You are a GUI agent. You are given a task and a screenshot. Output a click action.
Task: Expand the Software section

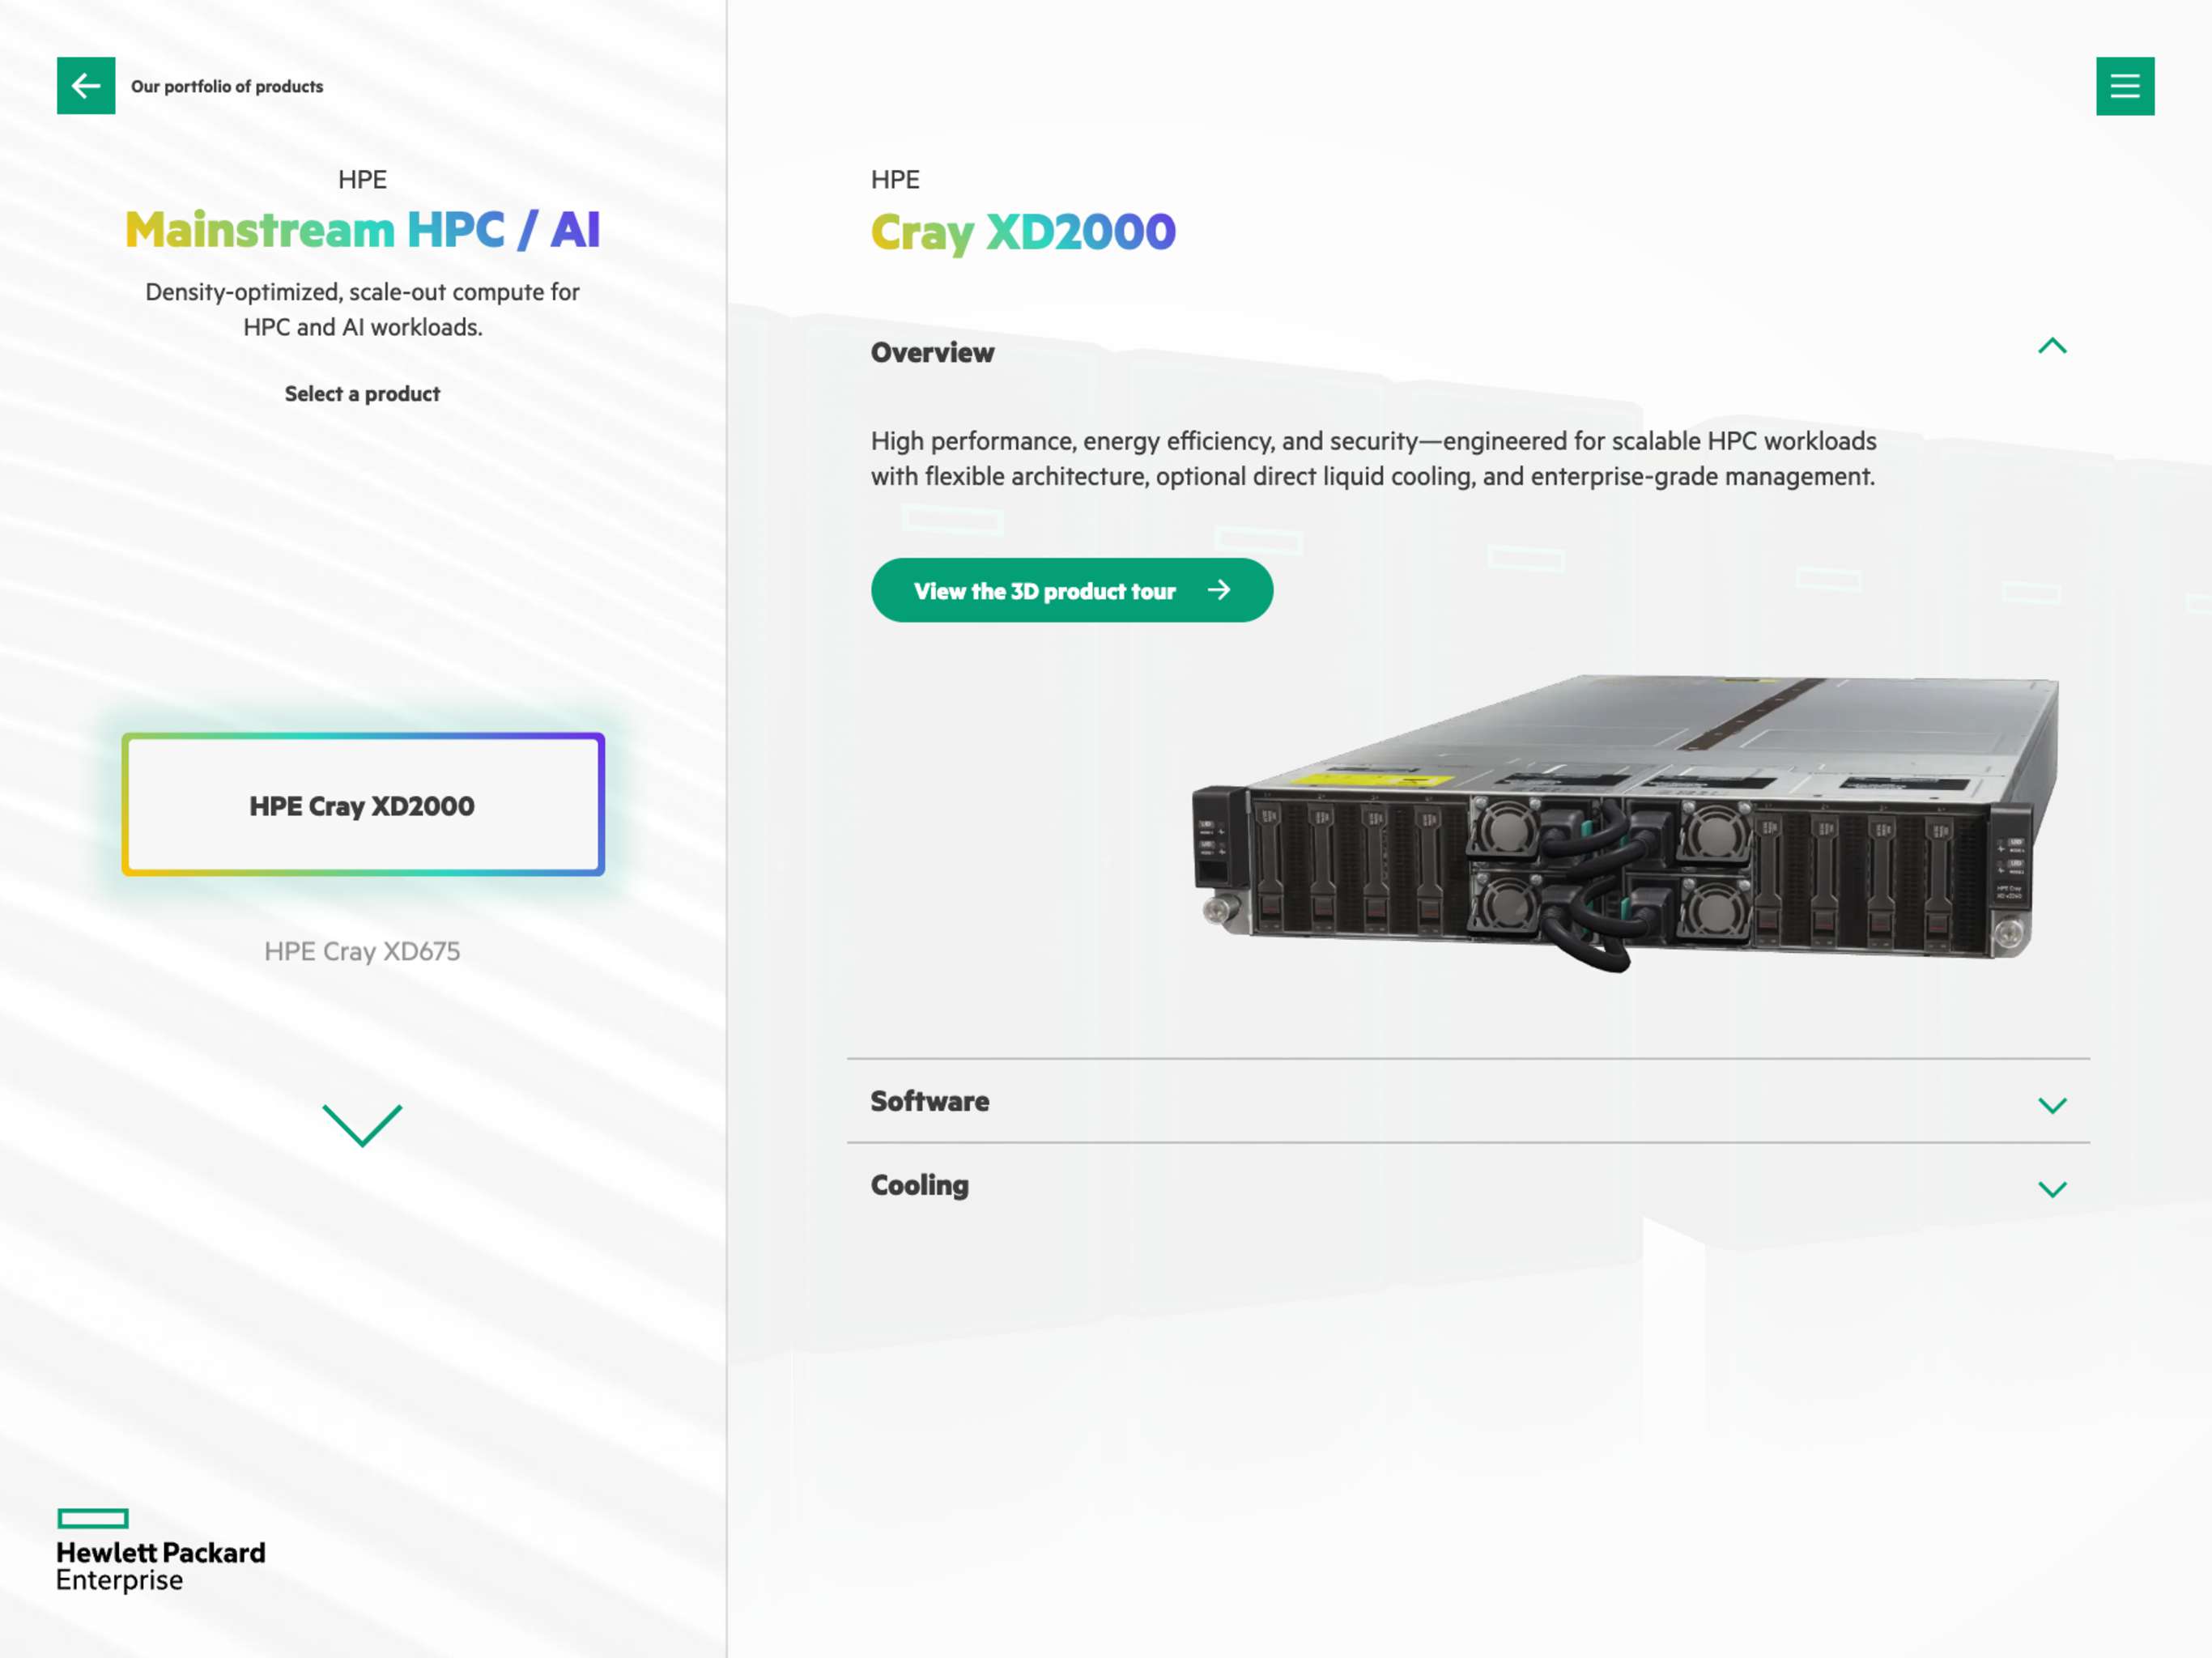(x=1468, y=1101)
